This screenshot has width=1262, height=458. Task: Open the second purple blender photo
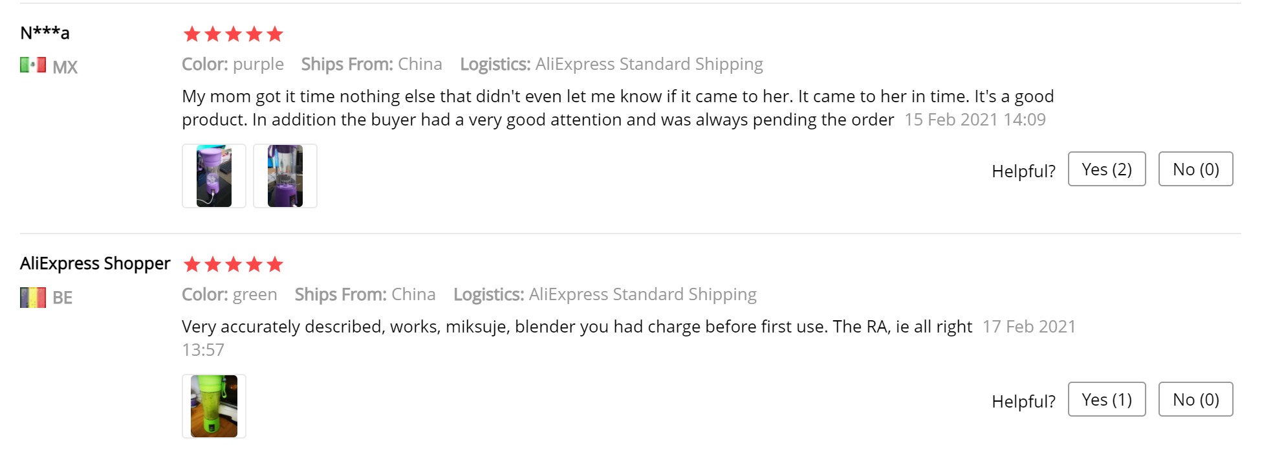[285, 176]
